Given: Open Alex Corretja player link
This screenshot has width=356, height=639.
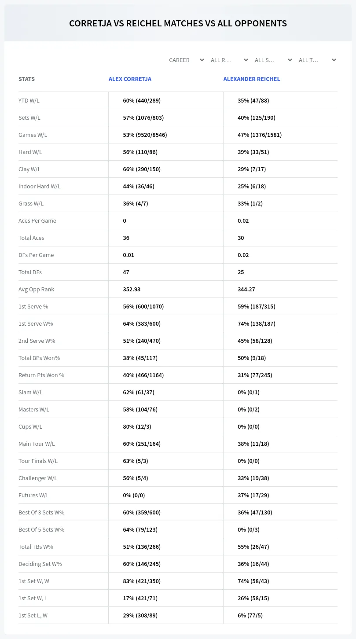Looking at the screenshot, I should (130, 79).
